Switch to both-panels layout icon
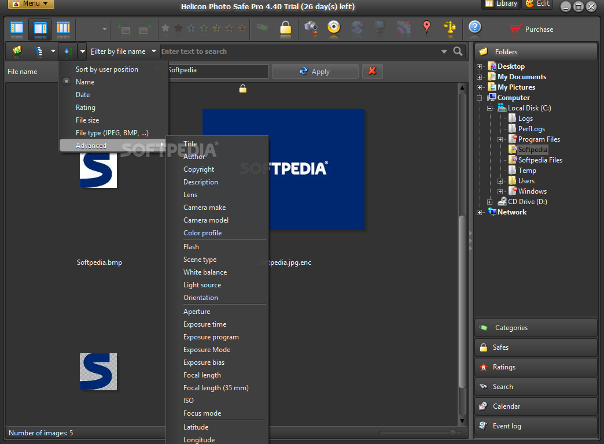 click(x=63, y=28)
